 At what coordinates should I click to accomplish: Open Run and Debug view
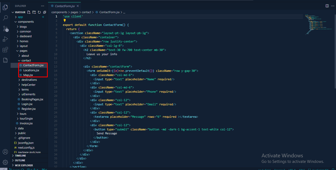tap(5, 39)
